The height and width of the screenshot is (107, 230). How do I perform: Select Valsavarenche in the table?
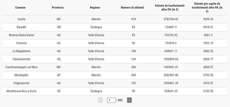pyautogui.click(x=21, y=59)
